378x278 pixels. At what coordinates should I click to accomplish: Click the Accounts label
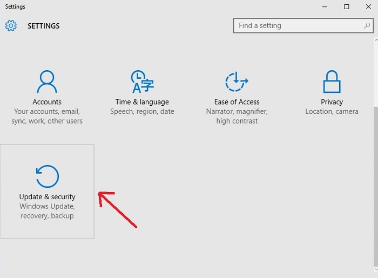[x=47, y=102]
